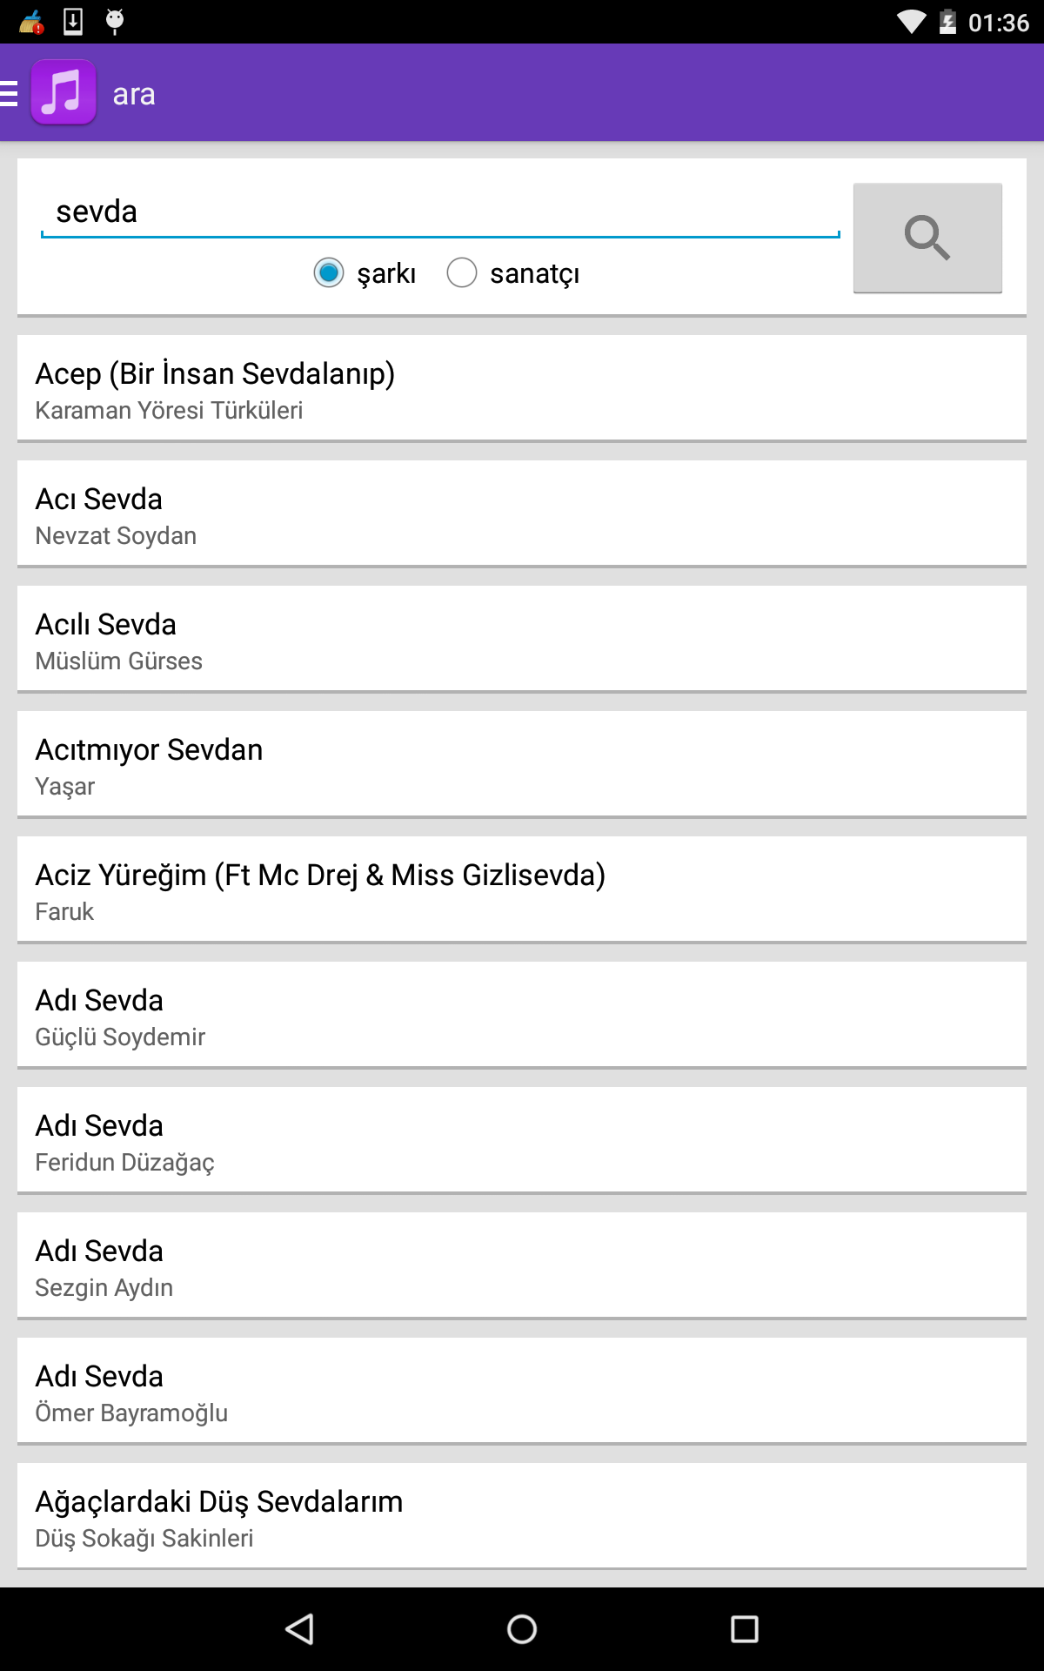Image resolution: width=1044 pixels, height=1671 pixels.
Task: Select the sanatçı radio button
Action: [462, 272]
